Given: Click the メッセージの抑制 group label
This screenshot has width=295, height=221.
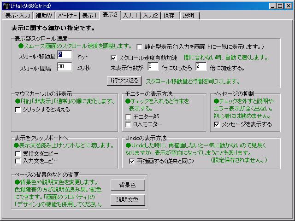Looking at the screenshot, I should pyautogui.click(x=234, y=94).
